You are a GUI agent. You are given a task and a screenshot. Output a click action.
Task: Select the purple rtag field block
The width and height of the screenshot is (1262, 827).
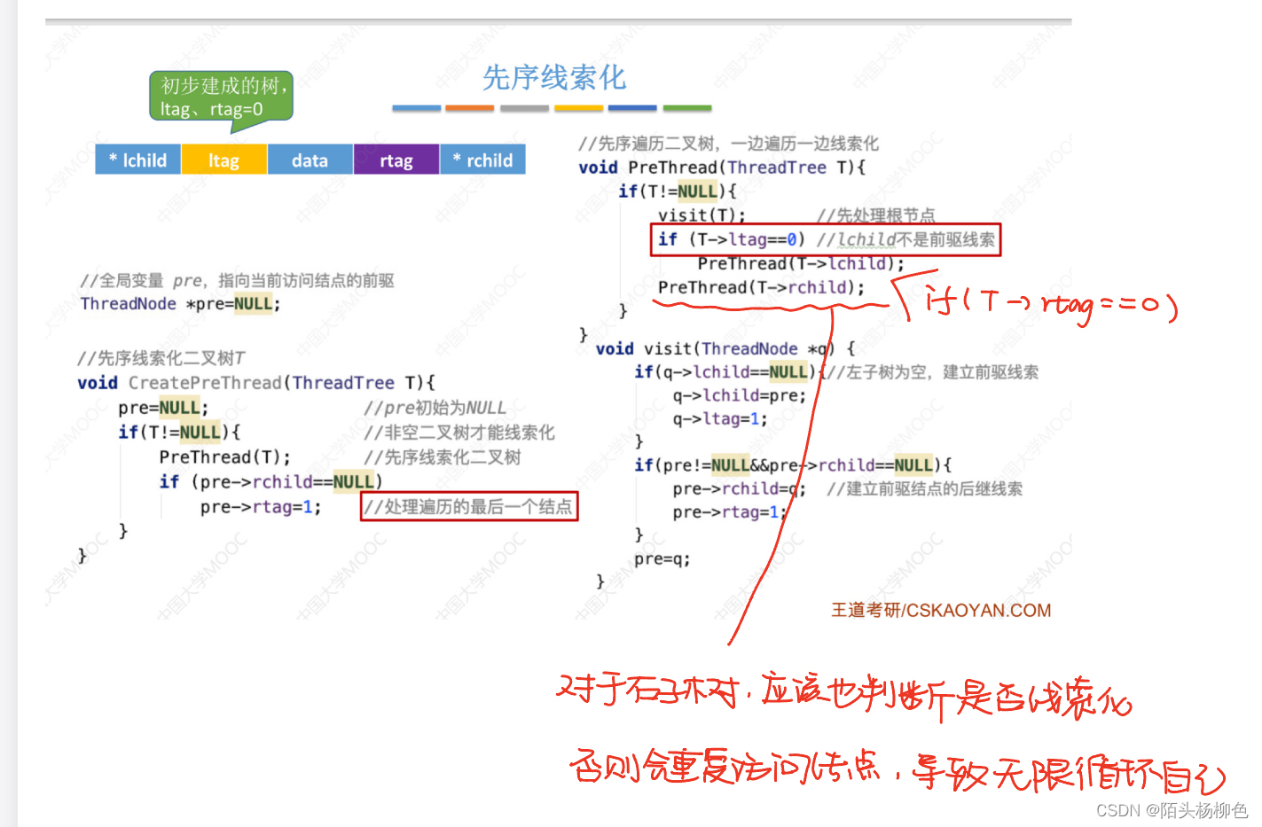[396, 160]
